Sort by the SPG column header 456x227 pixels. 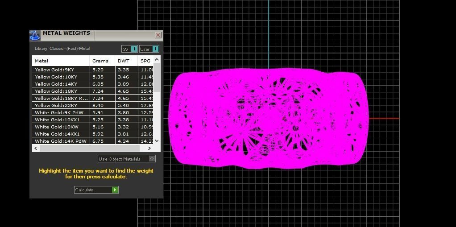146,61
